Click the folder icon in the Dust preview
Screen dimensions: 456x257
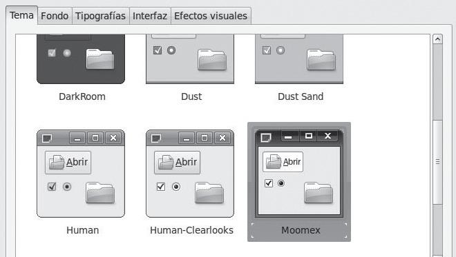[212, 60]
